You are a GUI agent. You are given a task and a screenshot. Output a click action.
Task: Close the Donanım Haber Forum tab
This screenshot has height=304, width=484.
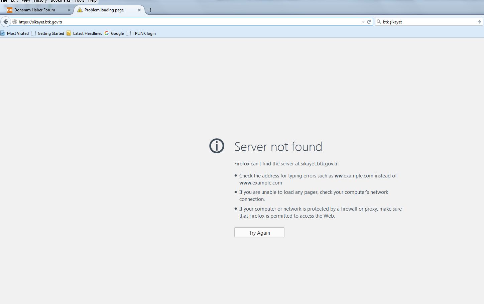tap(69, 10)
